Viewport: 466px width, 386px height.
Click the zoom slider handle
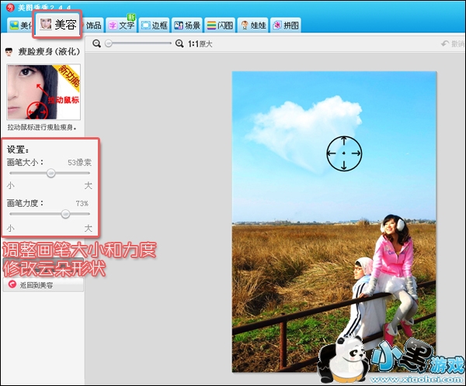108,44
